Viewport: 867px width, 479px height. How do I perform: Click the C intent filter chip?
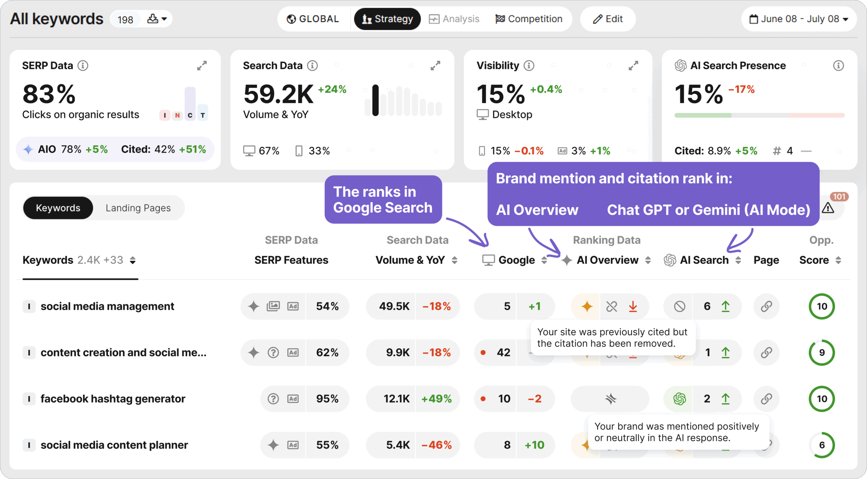(190, 115)
